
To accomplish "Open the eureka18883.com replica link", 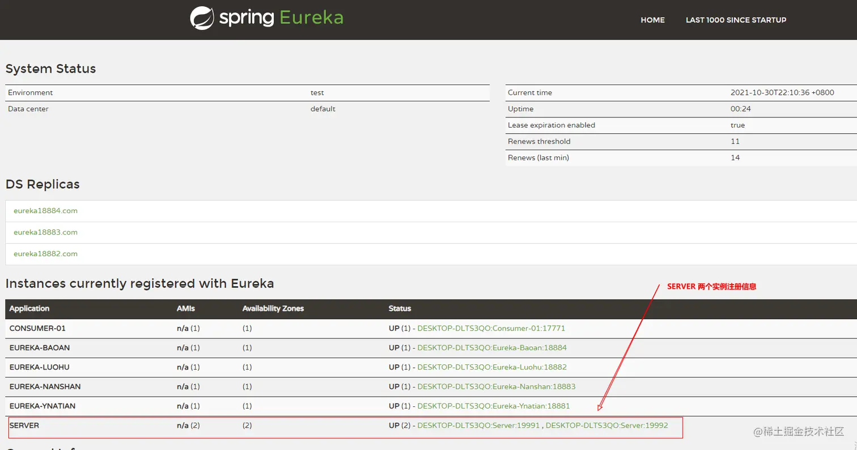I will (45, 232).
